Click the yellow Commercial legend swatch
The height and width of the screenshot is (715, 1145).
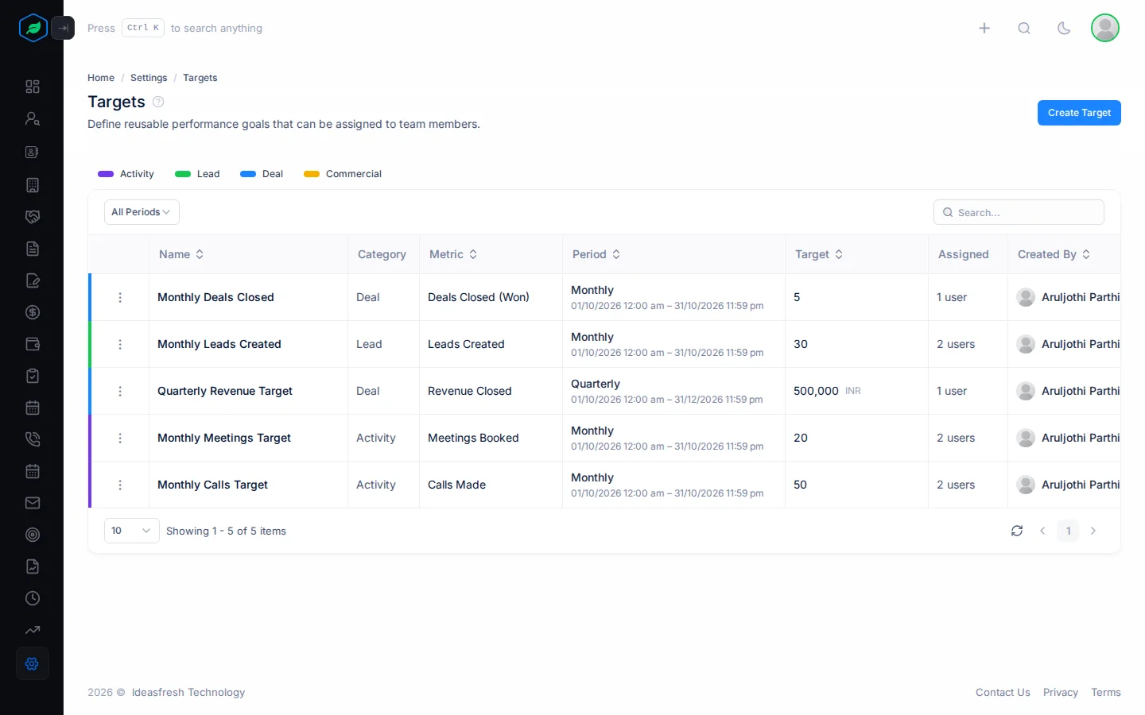coord(312,174)
